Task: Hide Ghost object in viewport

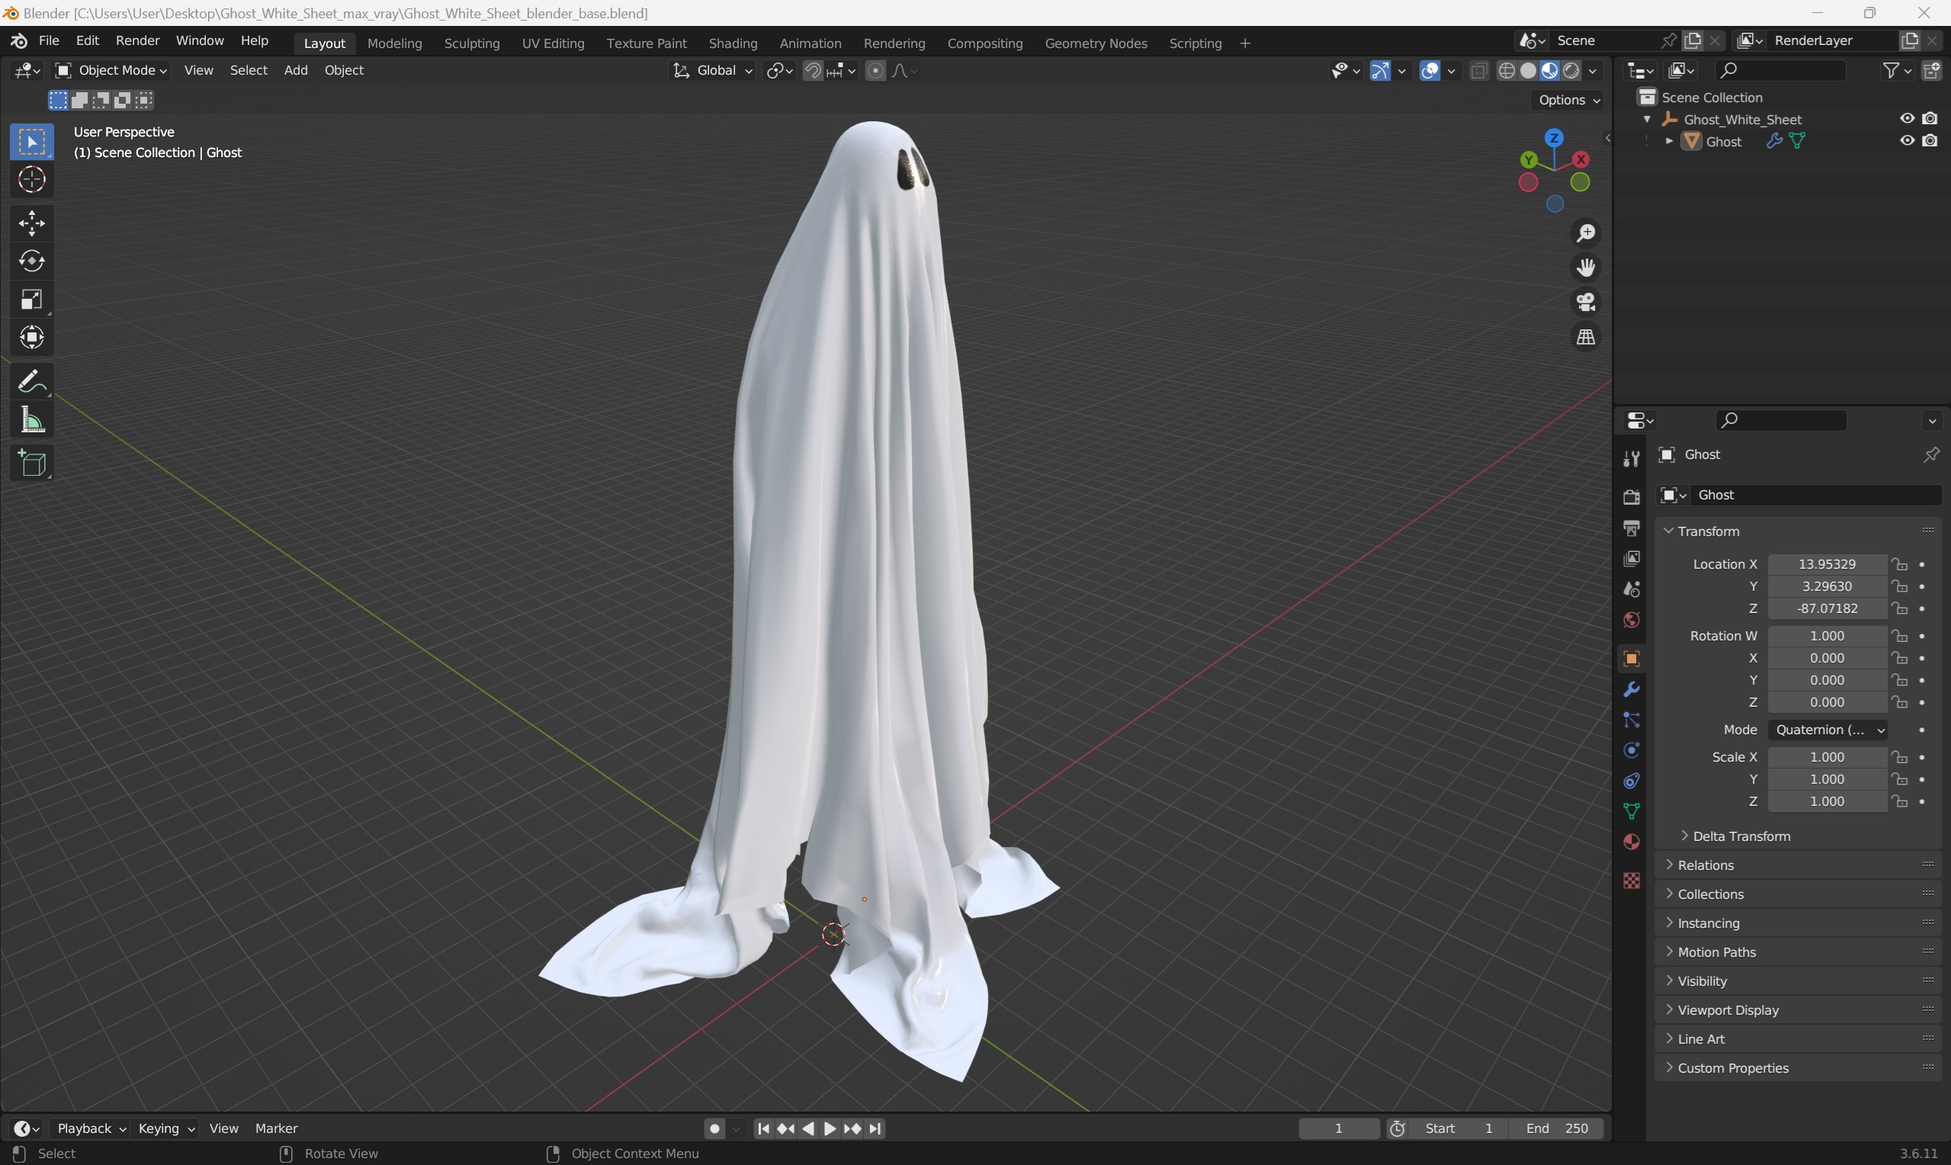Action: (x=1907, y=140)
